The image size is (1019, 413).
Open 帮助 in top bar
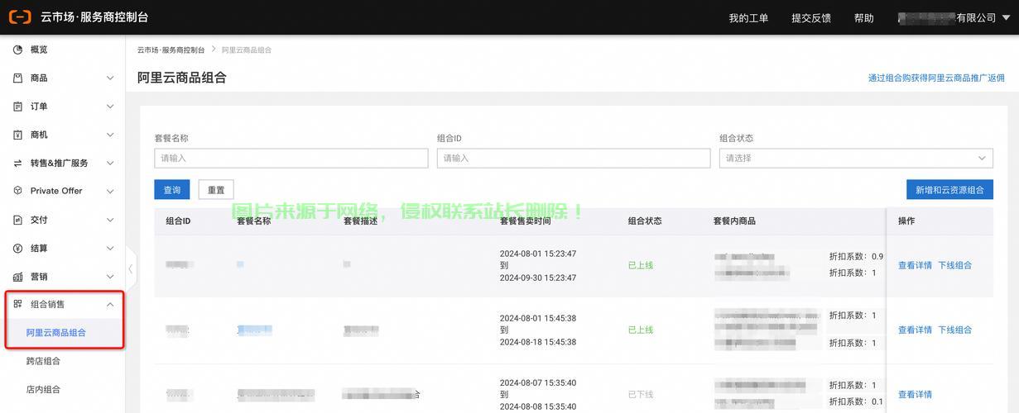point(864,18)
